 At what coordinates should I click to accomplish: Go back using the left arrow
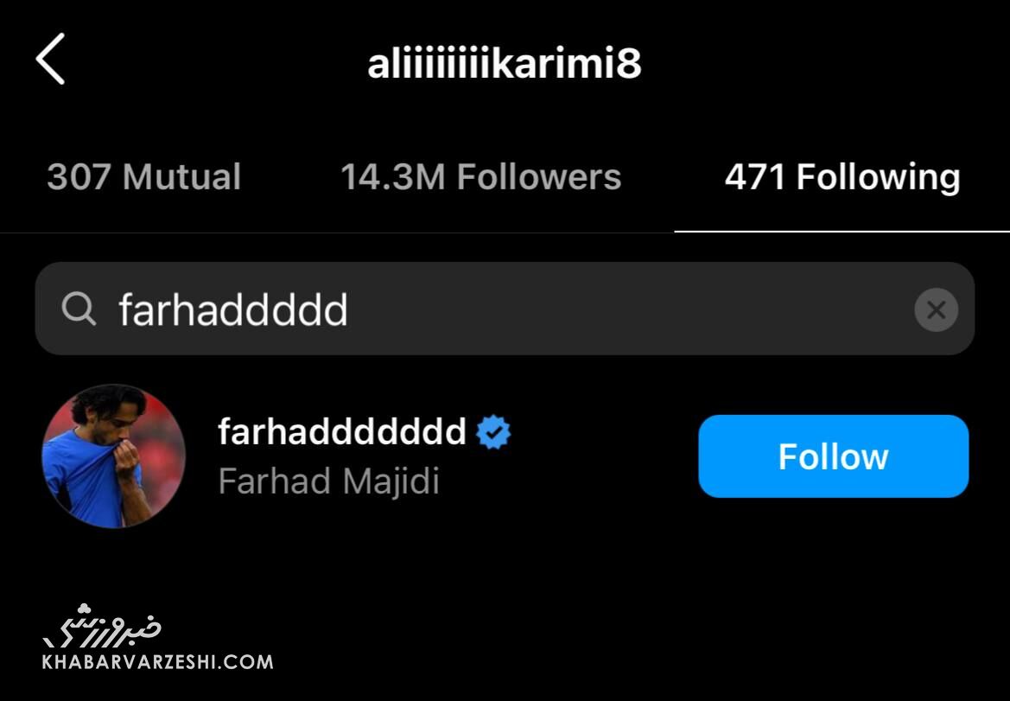[x=50, y=60]
